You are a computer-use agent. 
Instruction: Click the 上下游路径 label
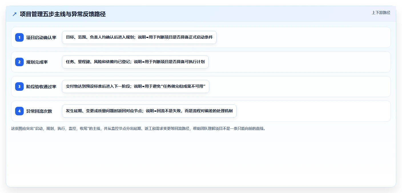[x=381, y=13]
